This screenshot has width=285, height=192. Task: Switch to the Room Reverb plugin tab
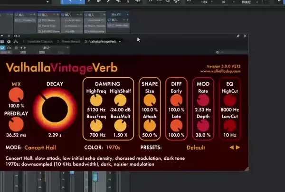click(x=69, y=42)
